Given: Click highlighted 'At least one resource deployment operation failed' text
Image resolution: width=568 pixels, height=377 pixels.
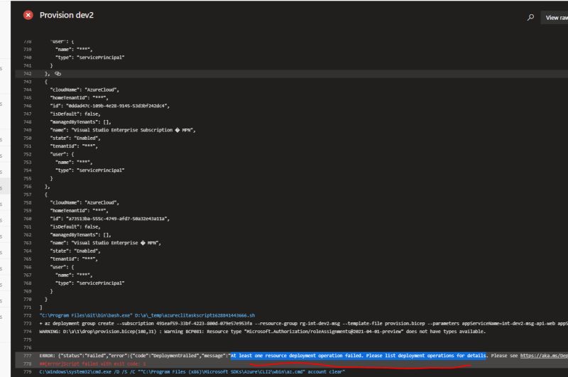Looking at the screenshot, I should pyautogui.click(x=359, y=356).
